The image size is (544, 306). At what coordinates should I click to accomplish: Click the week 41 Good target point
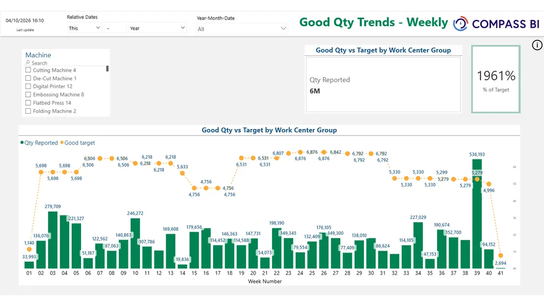(x=500, y=256)
